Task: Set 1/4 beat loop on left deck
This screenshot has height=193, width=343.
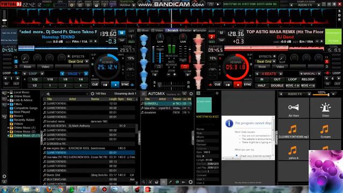Action: (x=80, y=79)
